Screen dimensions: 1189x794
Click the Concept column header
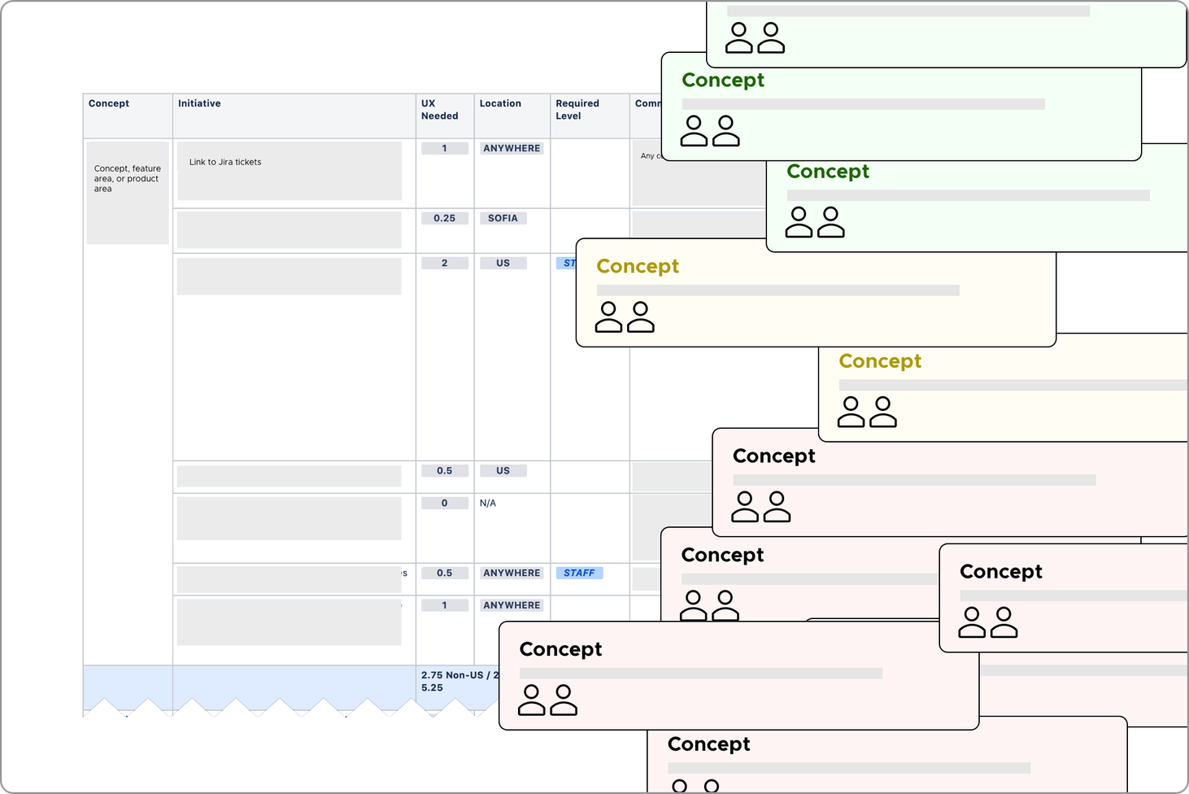pos(109,103)
